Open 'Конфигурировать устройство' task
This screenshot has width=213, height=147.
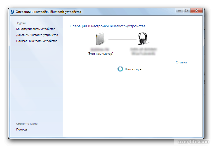(x=36, y=29)
